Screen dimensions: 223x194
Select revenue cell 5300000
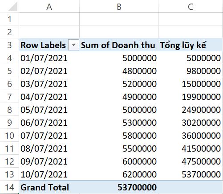click(x=119, y=123)
